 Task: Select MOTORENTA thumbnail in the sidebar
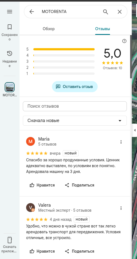tap(10, 87)
